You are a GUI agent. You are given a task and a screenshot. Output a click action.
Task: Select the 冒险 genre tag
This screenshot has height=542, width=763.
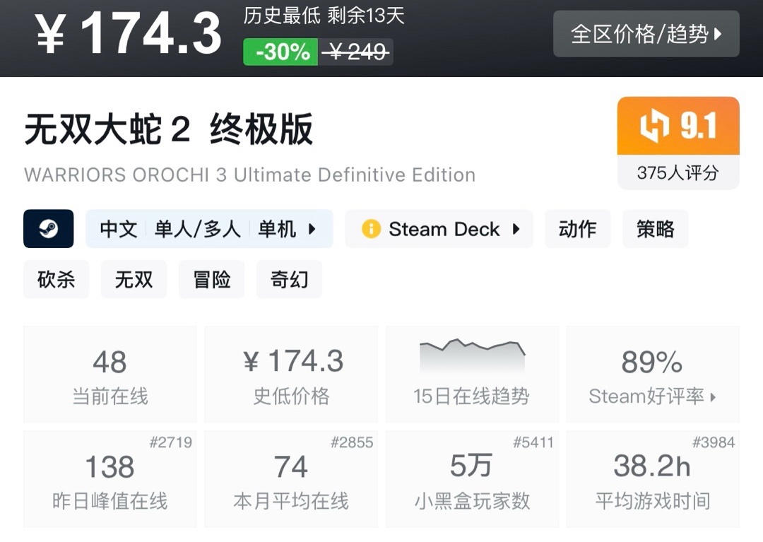tap(211, 280)
